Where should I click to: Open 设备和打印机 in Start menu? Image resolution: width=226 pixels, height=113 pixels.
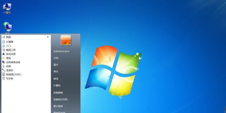coord(60,99)
